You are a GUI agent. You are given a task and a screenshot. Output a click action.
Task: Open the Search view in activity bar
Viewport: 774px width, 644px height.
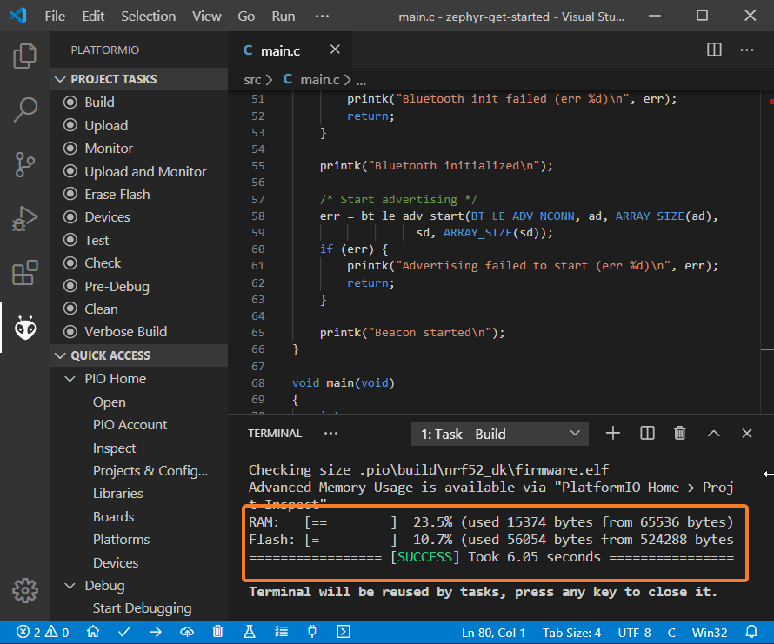(24, 109)
